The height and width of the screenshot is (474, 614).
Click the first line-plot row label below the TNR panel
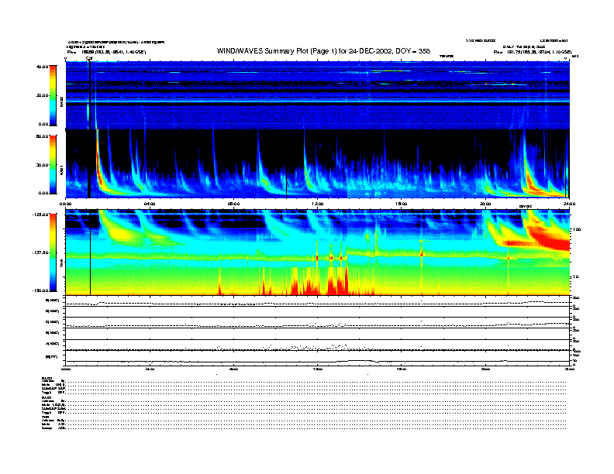[53, 301]
